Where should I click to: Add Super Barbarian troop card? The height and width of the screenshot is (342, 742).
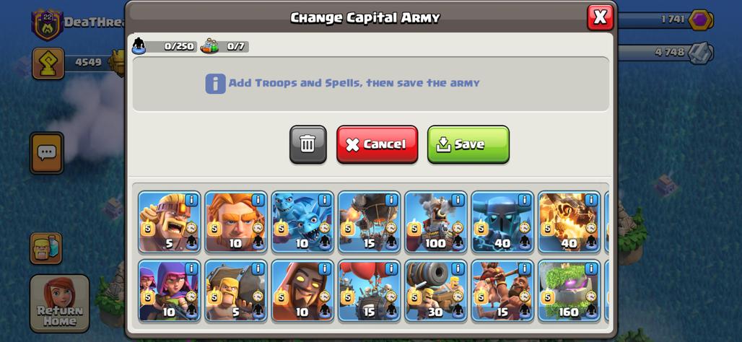pos(170,222)
